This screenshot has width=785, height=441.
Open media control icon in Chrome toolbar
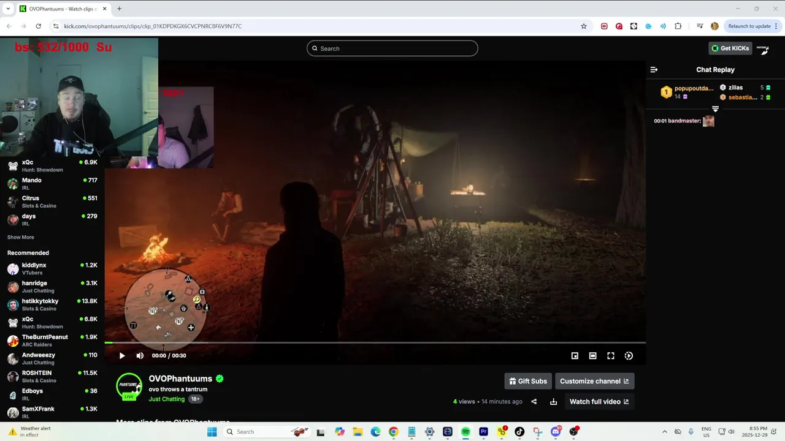pos(700,26)
